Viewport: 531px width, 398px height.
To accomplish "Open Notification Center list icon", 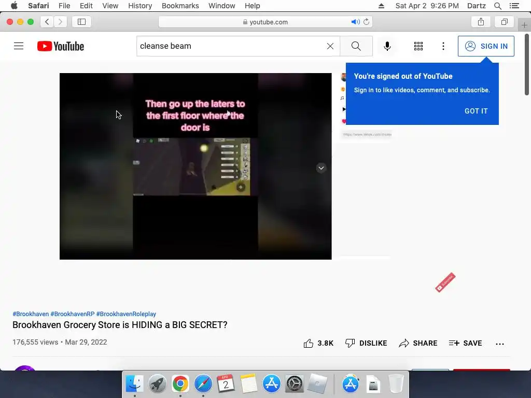I will pyautogui.click(x=514, y=6).
